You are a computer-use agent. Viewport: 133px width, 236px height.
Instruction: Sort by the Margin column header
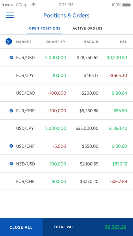pyautogui.click(x=91, y=42)
